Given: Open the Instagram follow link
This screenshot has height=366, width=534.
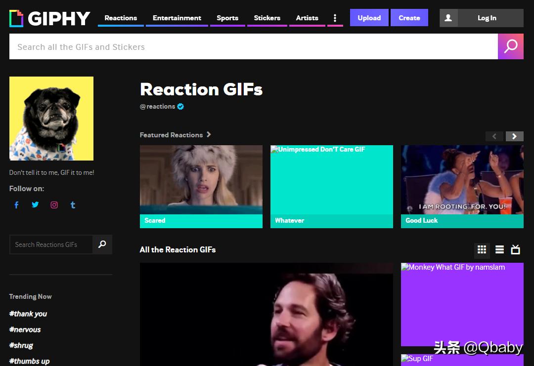Looking at the screenshot, I should click(x=54, y=205).
